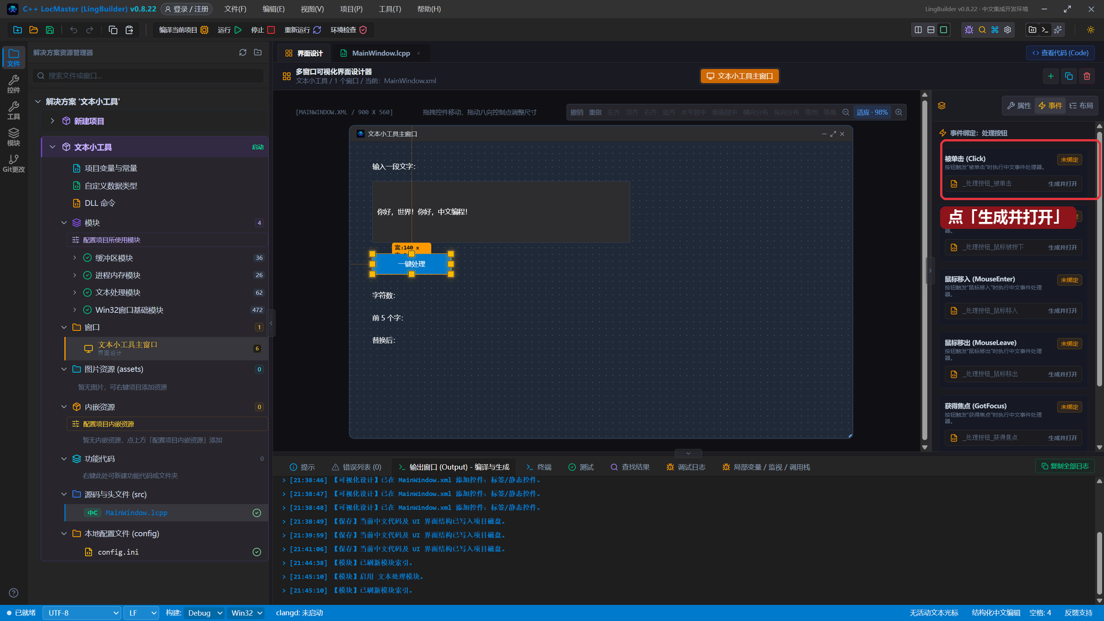The image size is (1104, 621).
Task: Add a new window with green plus
Action: 1051,76
